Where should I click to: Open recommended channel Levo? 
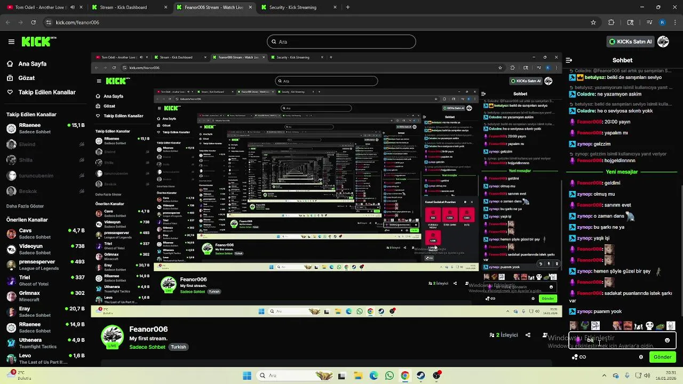(45, 358)
